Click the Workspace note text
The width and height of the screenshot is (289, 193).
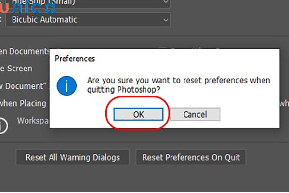coord(33,120)
